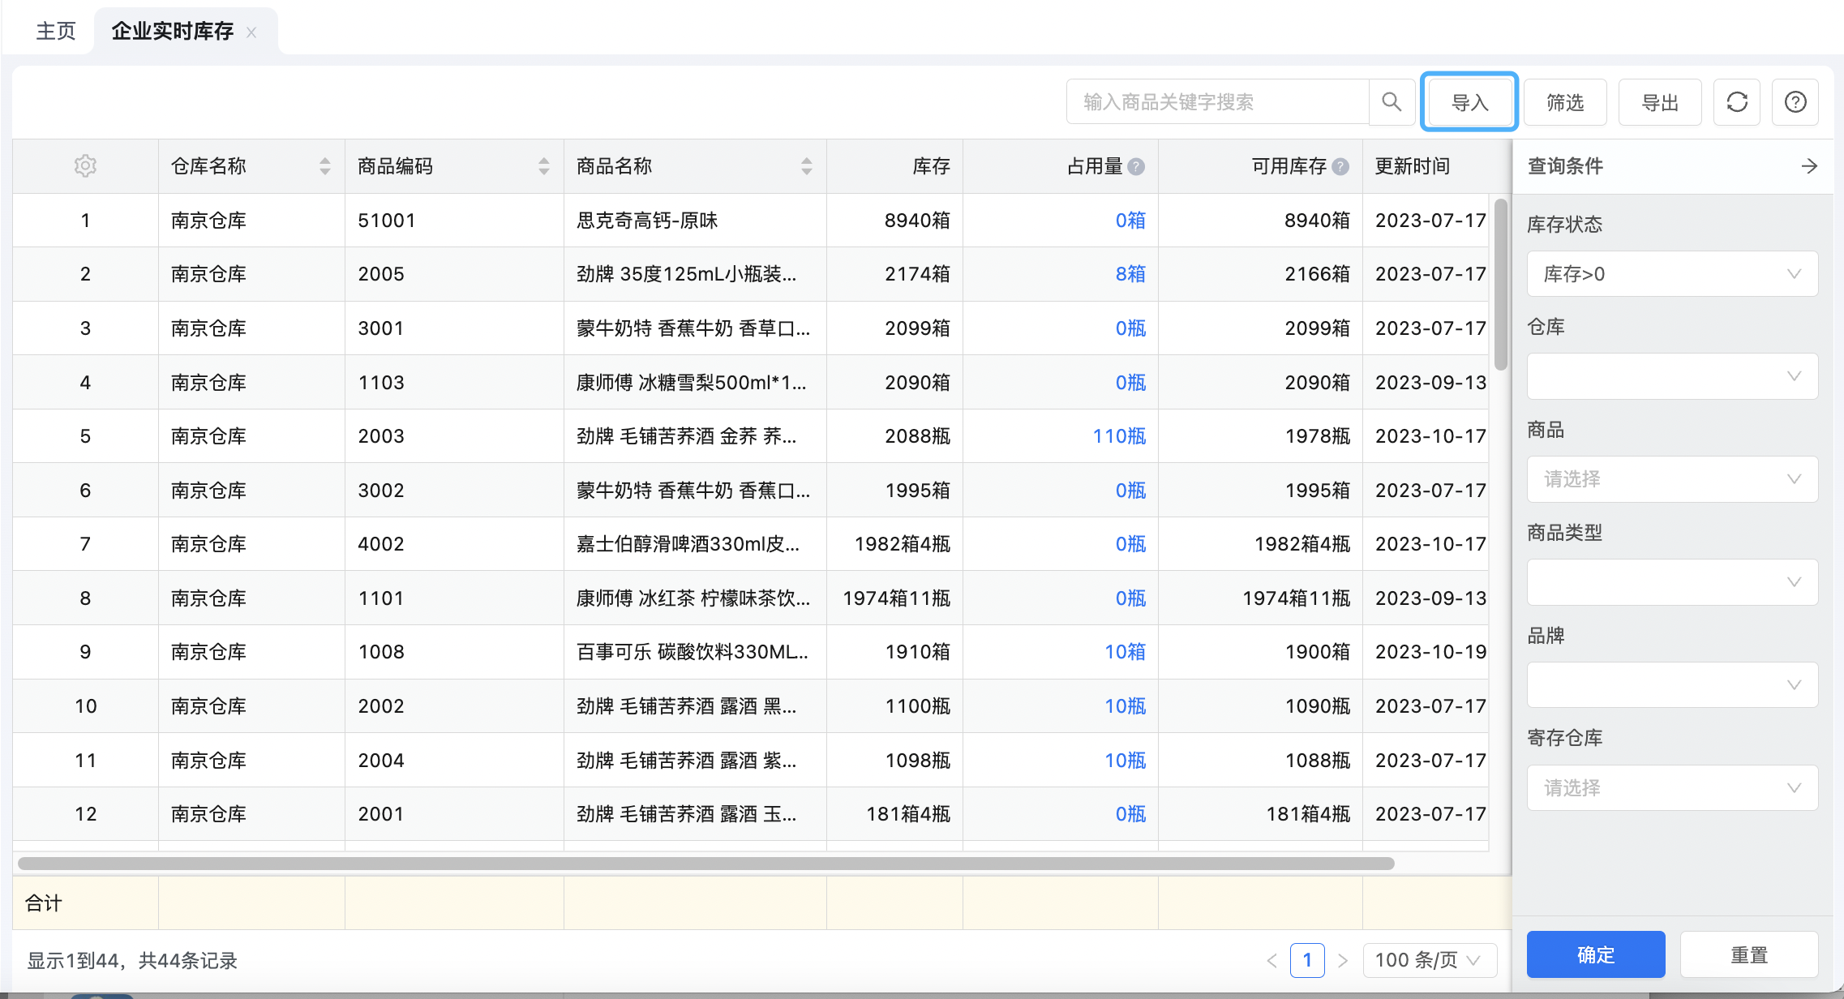Click the 康师傅 冰红茶 柠檬味茶饮 product name
1844x999 pixels.
tap(693, 598)
